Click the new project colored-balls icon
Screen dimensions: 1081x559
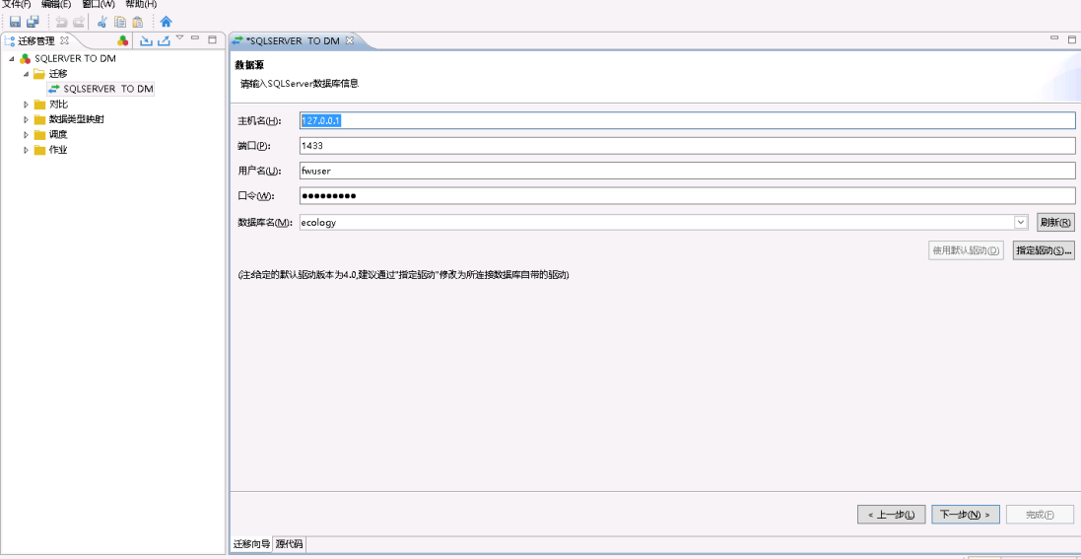pos(123,40)
